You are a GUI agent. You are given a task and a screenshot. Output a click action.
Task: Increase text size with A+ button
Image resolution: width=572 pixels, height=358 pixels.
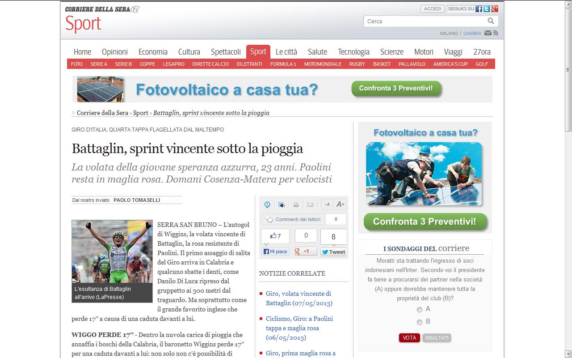tap(340, 205)
